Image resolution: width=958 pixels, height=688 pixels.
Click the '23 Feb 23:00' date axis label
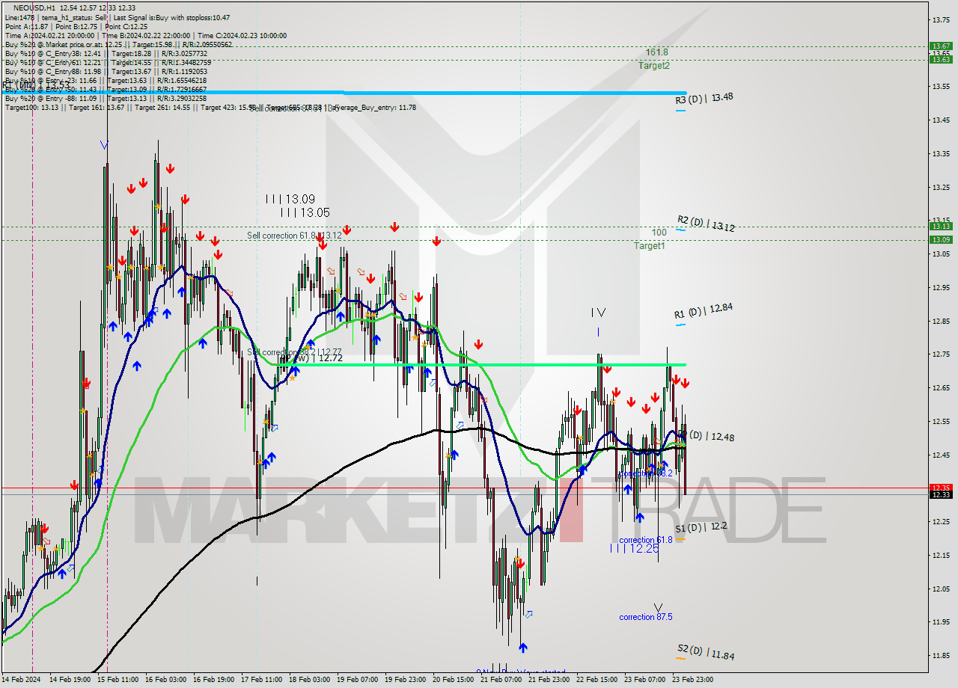692,680
